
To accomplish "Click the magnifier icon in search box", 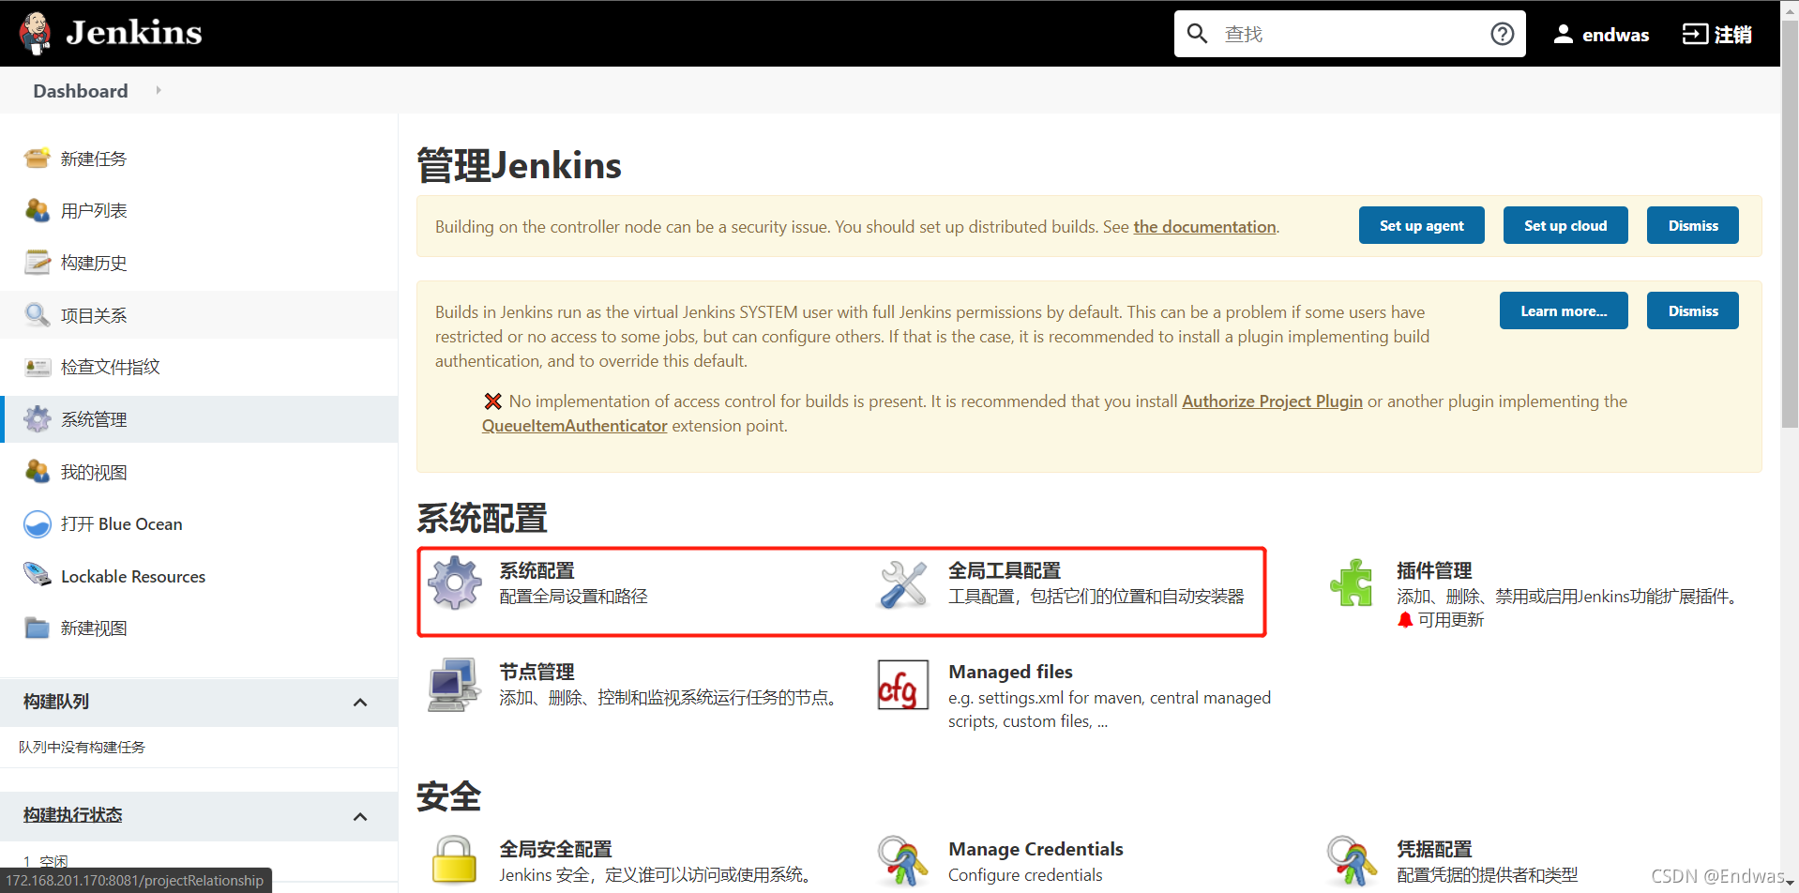I will 1197,34.
